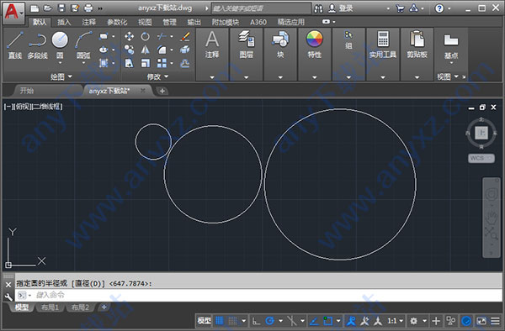Toggle grid display in status bar
The height and width of the screenshot is (331, 505).
pyautogui.click(x=220, y=320)
